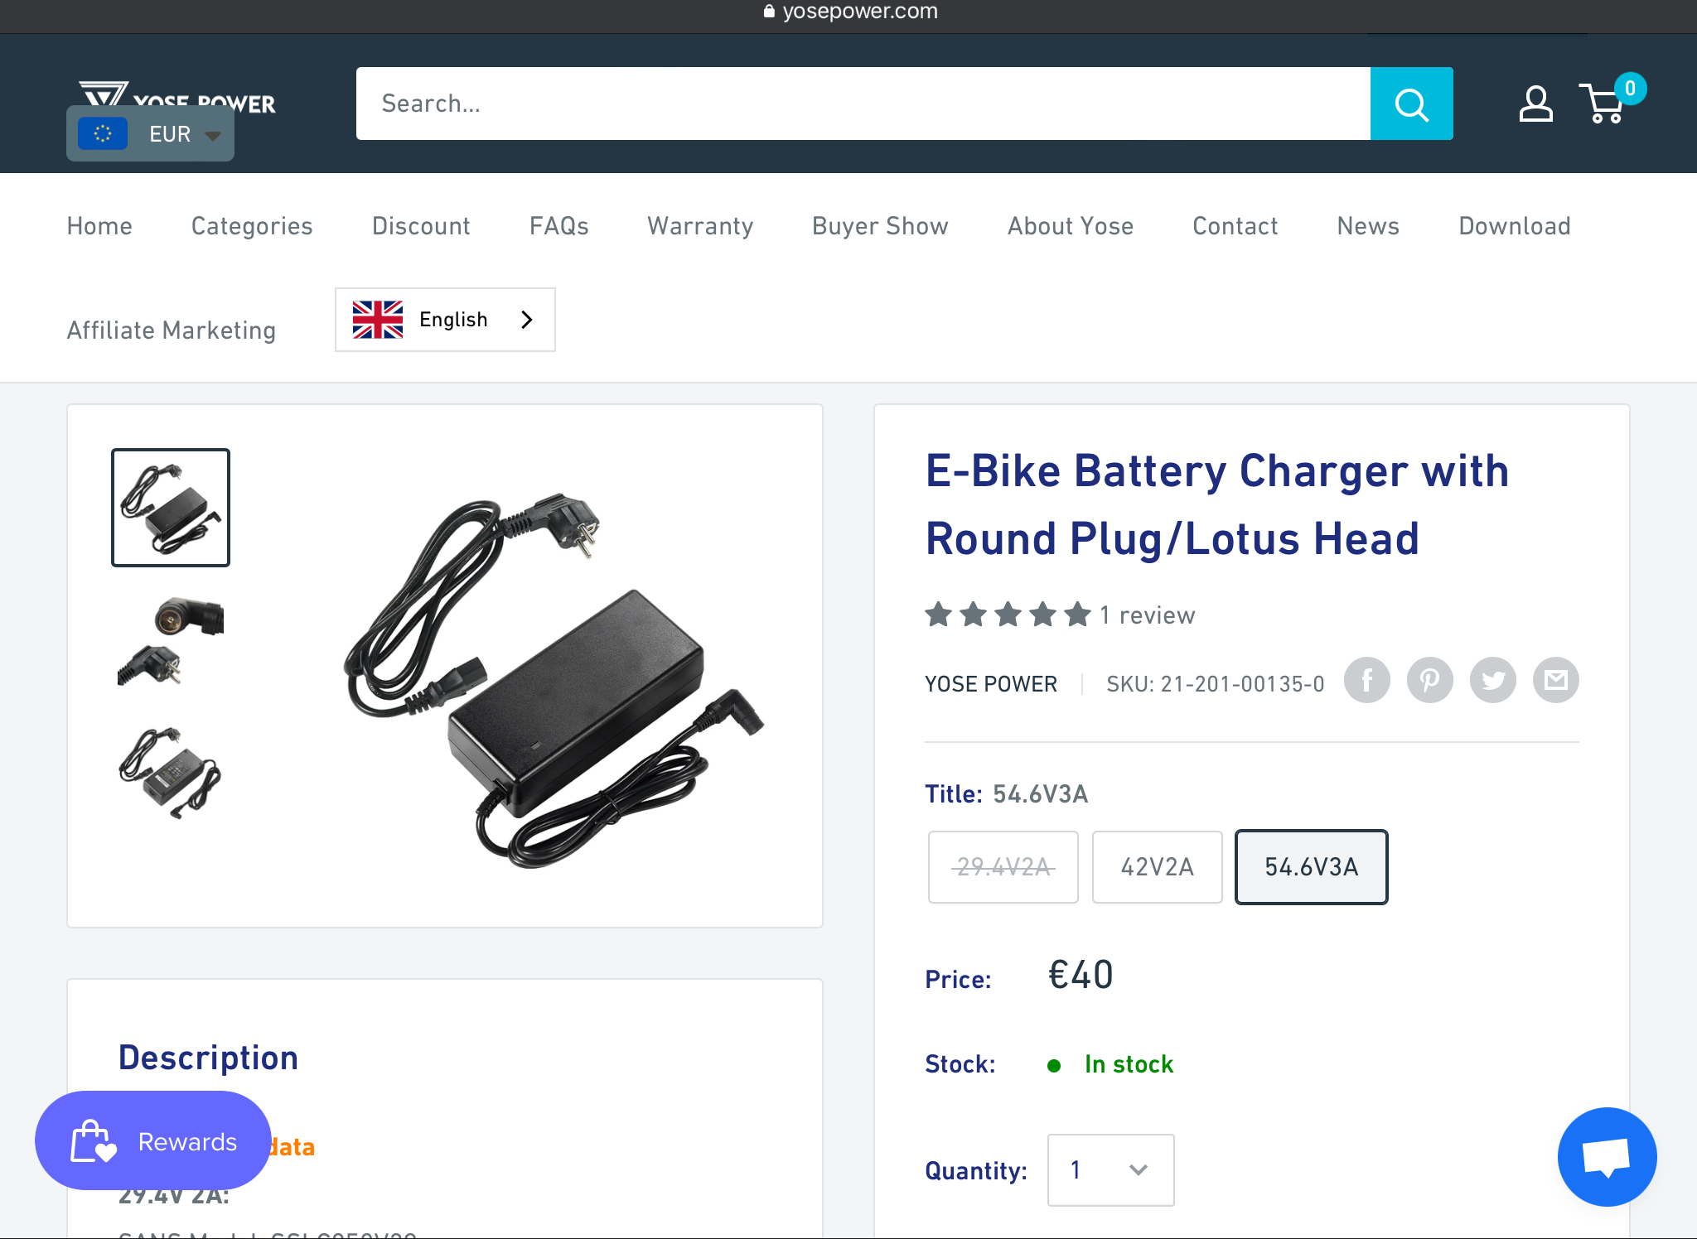1697x1239 pixels.
Task: Open the EUR currency dropdown
Action: (150, 134)
